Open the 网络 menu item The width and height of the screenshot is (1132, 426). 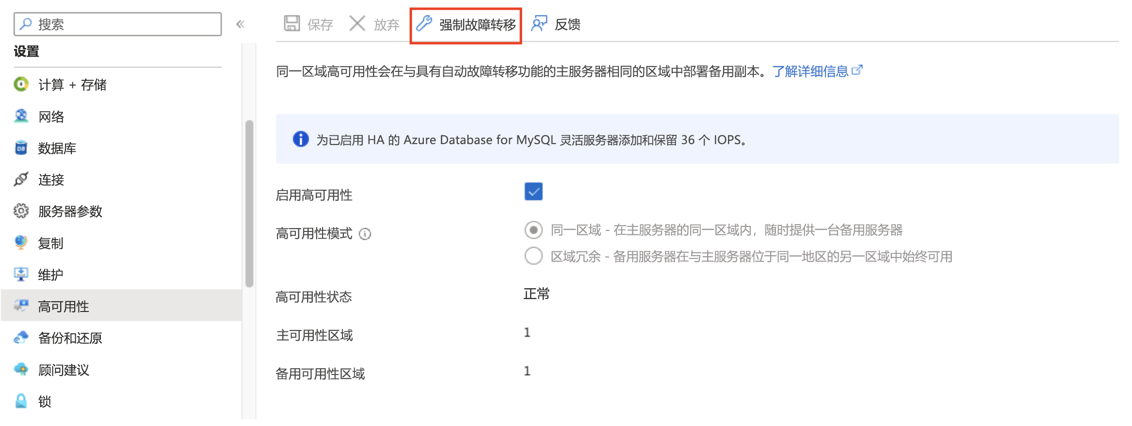pyautogui.click(x=51, y=116)
